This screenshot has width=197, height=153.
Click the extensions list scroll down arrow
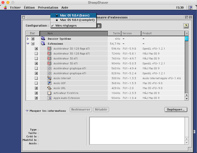[x=186, y=98]
